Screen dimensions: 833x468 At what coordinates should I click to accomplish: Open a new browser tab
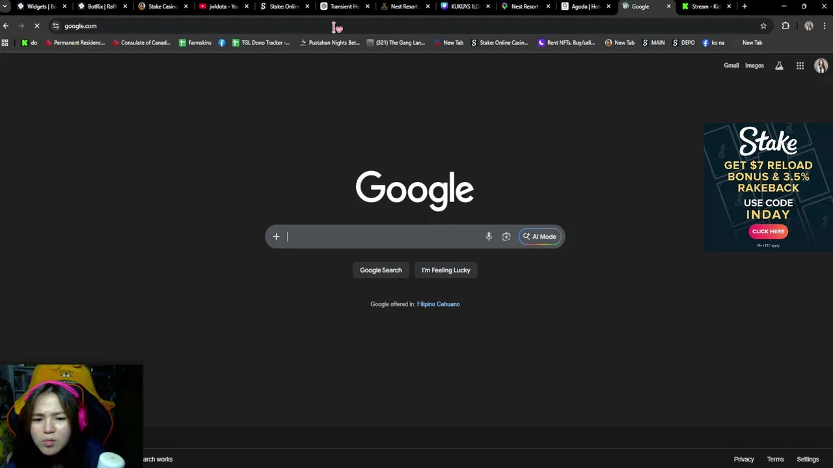coord(744,6)
